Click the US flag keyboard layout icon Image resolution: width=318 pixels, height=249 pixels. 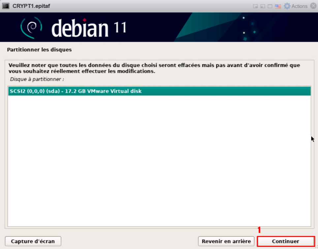[278, 6]
